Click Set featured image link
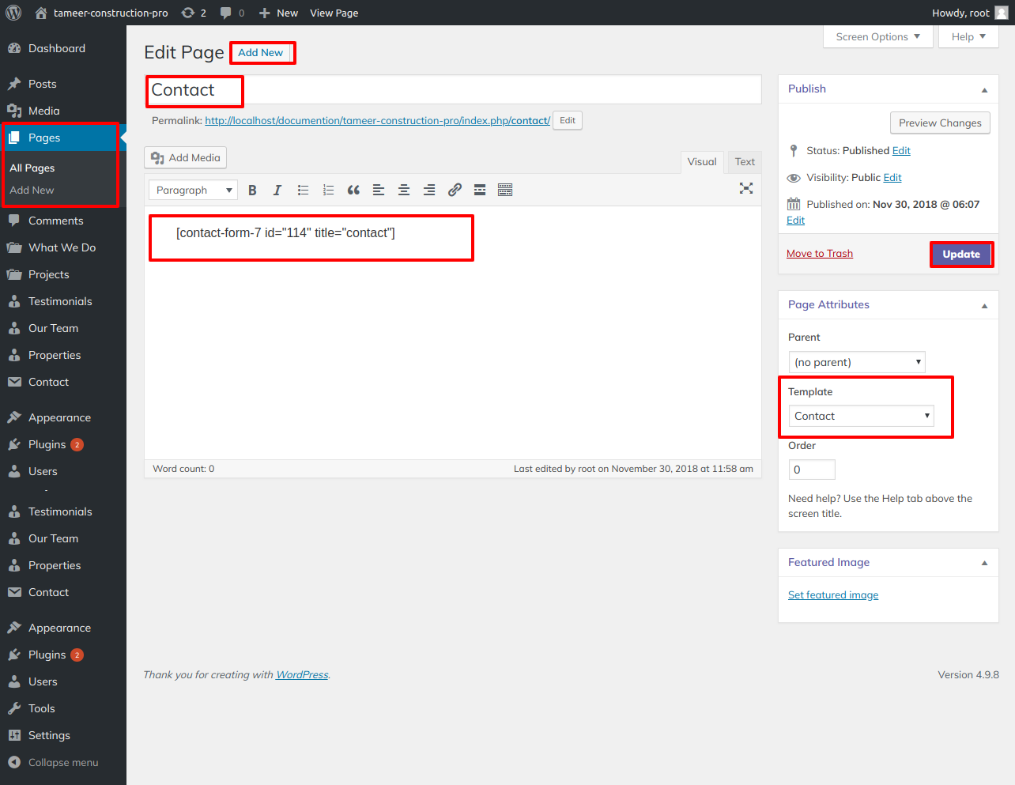 click(x=833, y=594)
